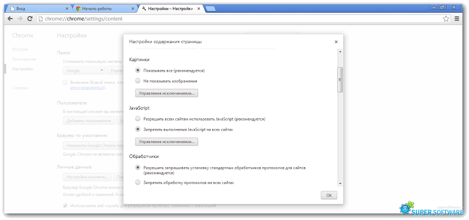Close the content settings dialog with the X
Screen dimensions: 469x220
click(336, 42)
